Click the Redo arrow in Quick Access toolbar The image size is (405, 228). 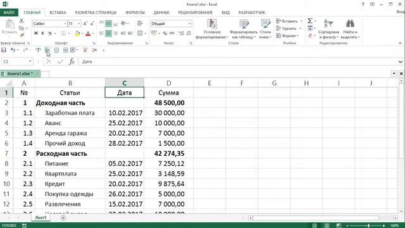click(x=25, y=50)
